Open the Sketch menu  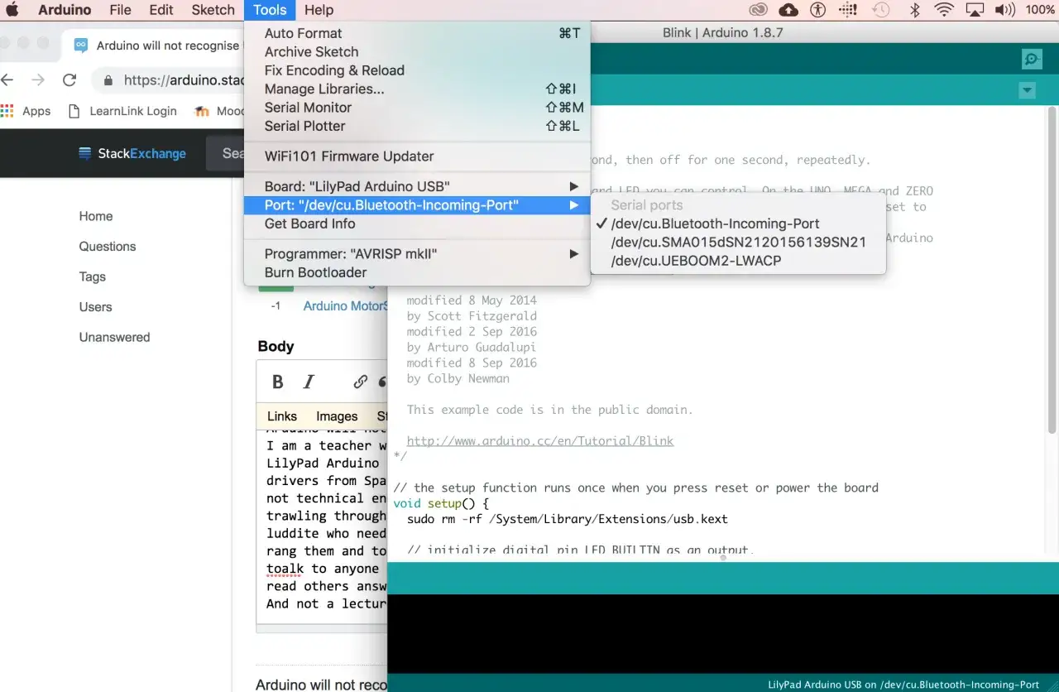click(213, 10)
